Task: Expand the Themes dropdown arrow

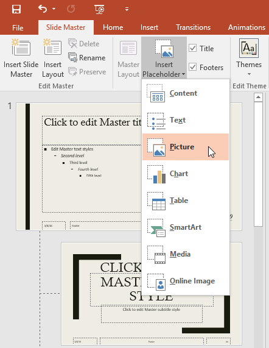Action: point(249,74)
